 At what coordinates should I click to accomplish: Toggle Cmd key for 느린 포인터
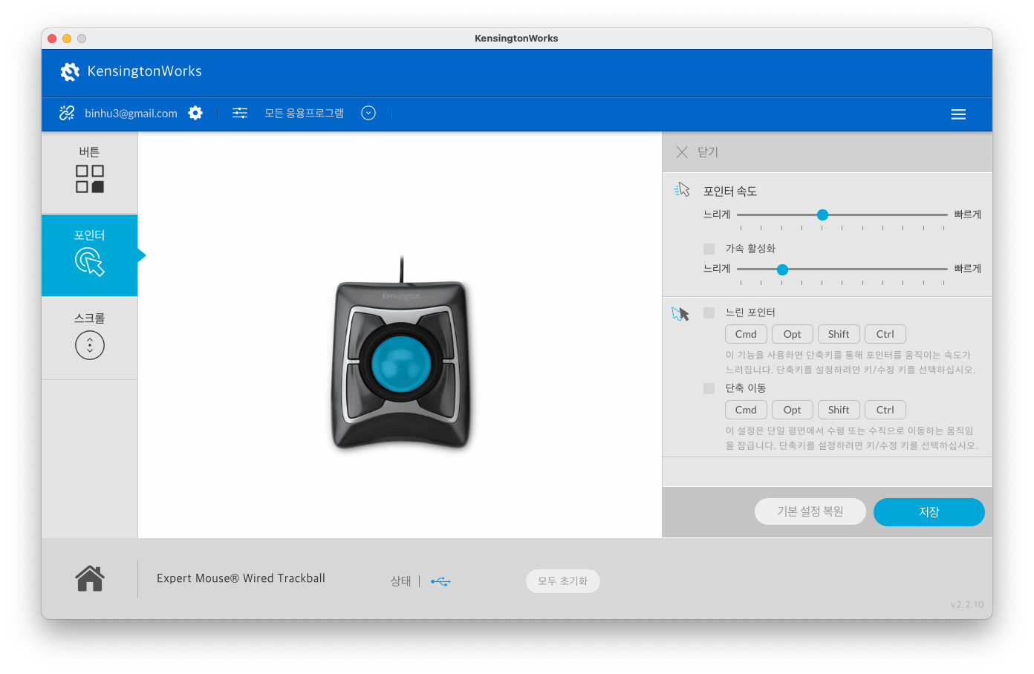pyautogui.click(x=746, y=334)
